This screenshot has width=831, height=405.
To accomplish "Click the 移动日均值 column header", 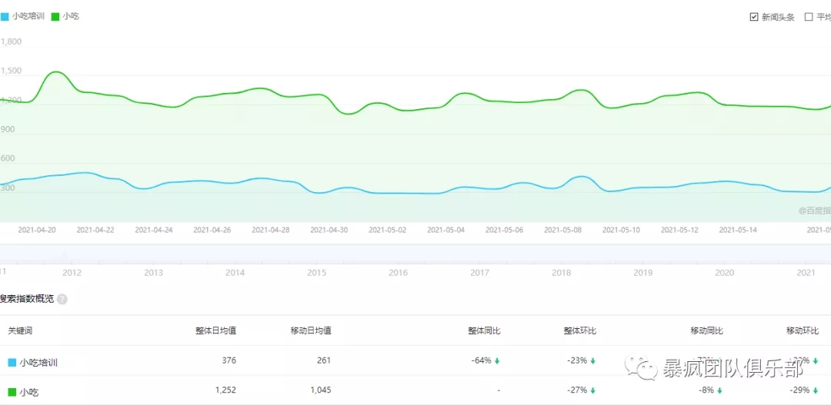I will coord(311,330).
